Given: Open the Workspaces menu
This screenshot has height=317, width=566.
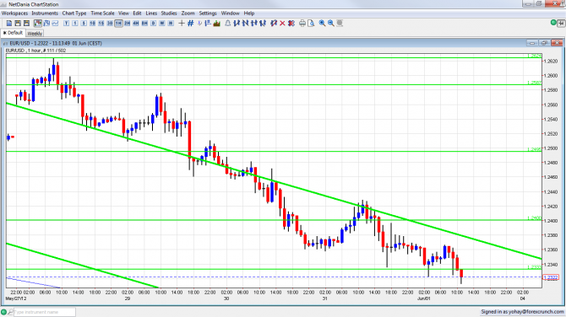Looking at the screenshot, I should 15,13.
